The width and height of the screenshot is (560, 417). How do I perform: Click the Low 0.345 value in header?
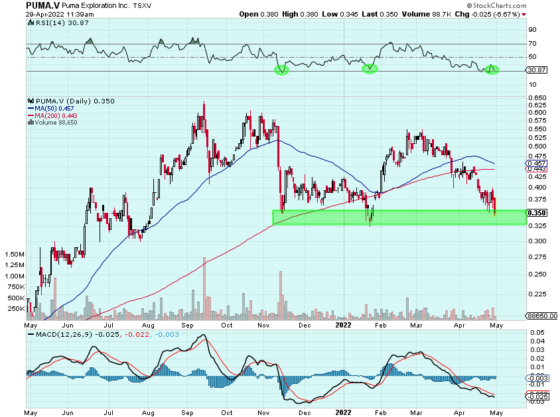[x=340, y=15]
